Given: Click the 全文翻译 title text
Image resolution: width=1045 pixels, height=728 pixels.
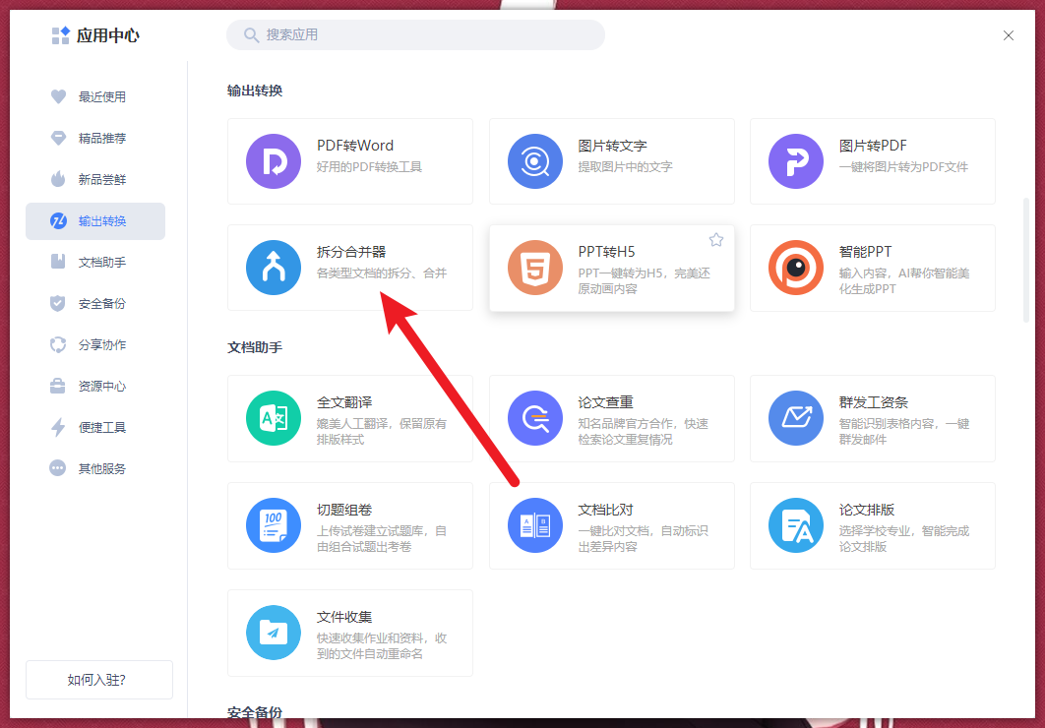Looking at the screenshot, I should click(344, 402).
